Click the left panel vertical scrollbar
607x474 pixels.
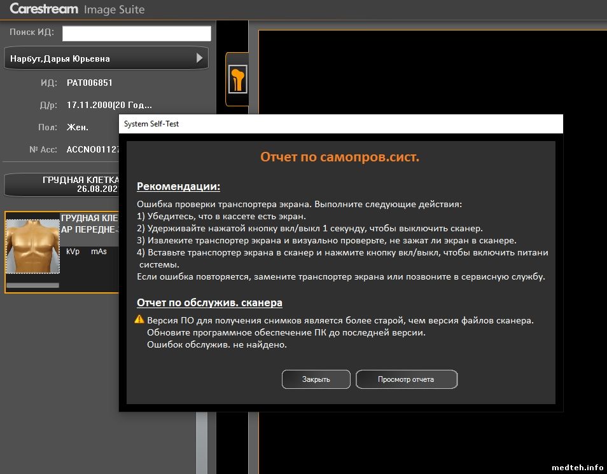tap(202, 438)
